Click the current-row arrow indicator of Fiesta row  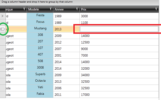[x=2, y=16]
